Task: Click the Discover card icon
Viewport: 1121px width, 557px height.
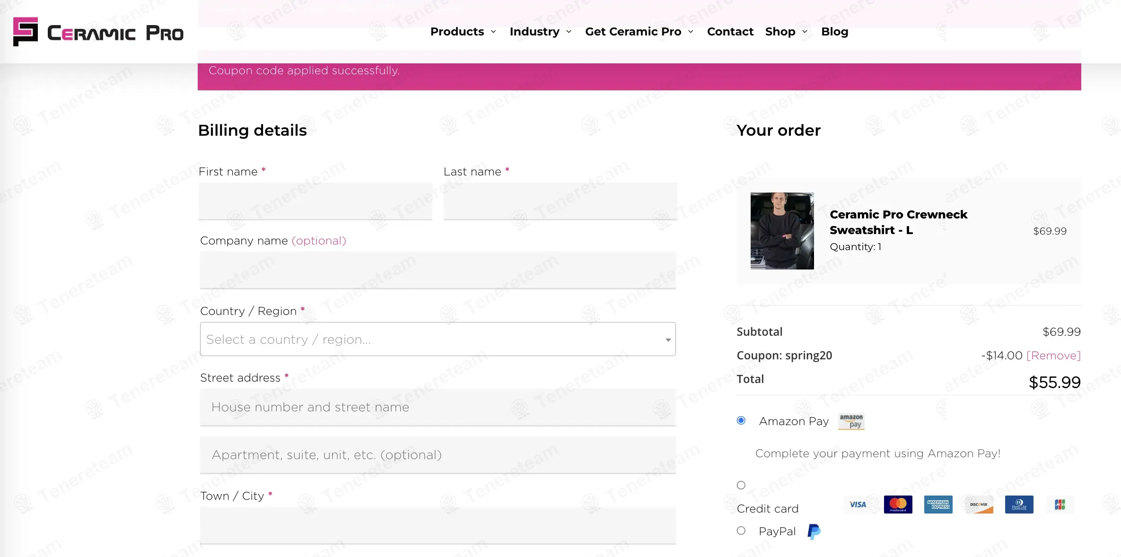Action: (979, 505)
